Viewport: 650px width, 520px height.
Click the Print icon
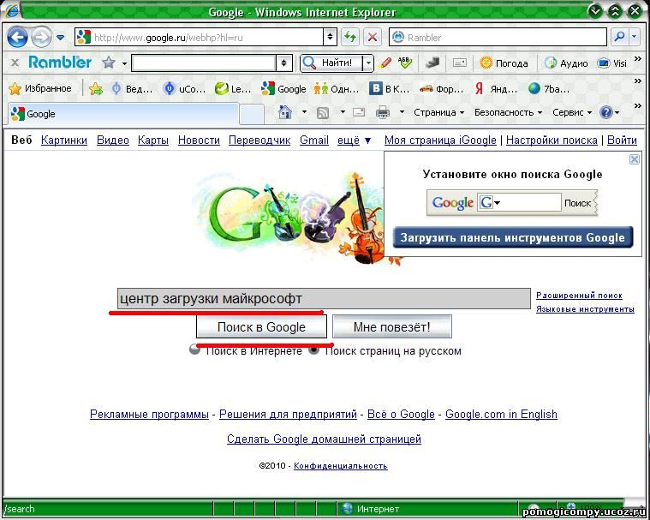(382, 112)
